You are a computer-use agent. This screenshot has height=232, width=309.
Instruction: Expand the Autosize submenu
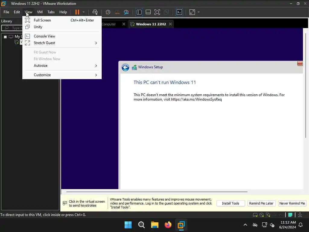click(x=62, y=66)
